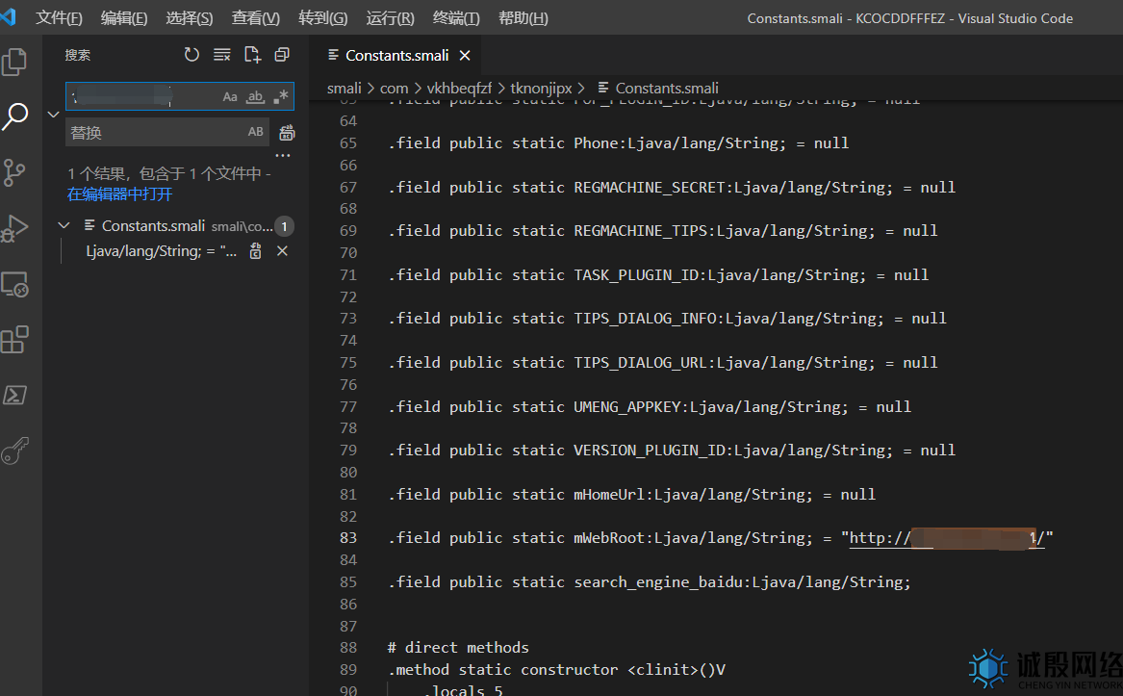
Task: Open the Extensions view
Action: point(15,340)
